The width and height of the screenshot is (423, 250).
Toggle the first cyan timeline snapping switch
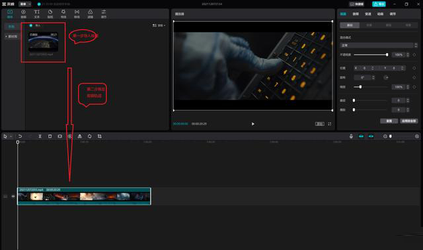tap(361, 137)
